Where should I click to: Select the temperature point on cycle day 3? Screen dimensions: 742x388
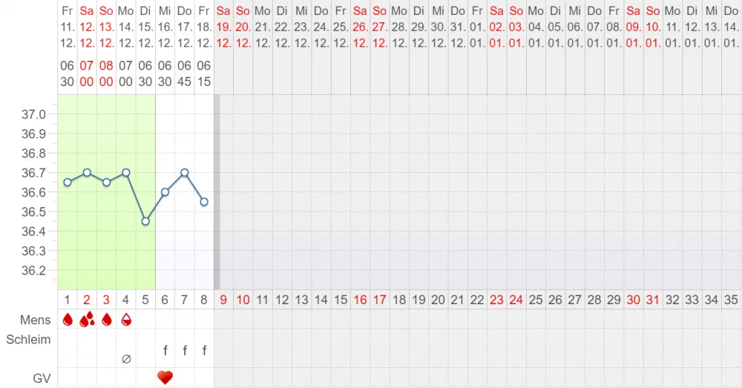pos(106,183)
